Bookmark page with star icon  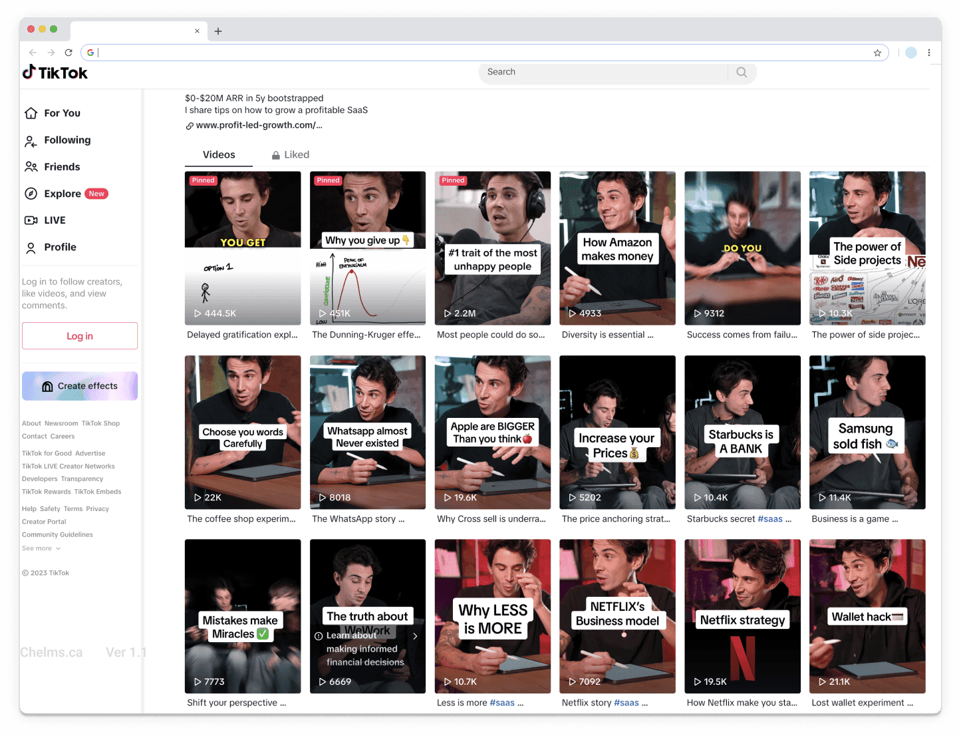[x=877, y=53]
